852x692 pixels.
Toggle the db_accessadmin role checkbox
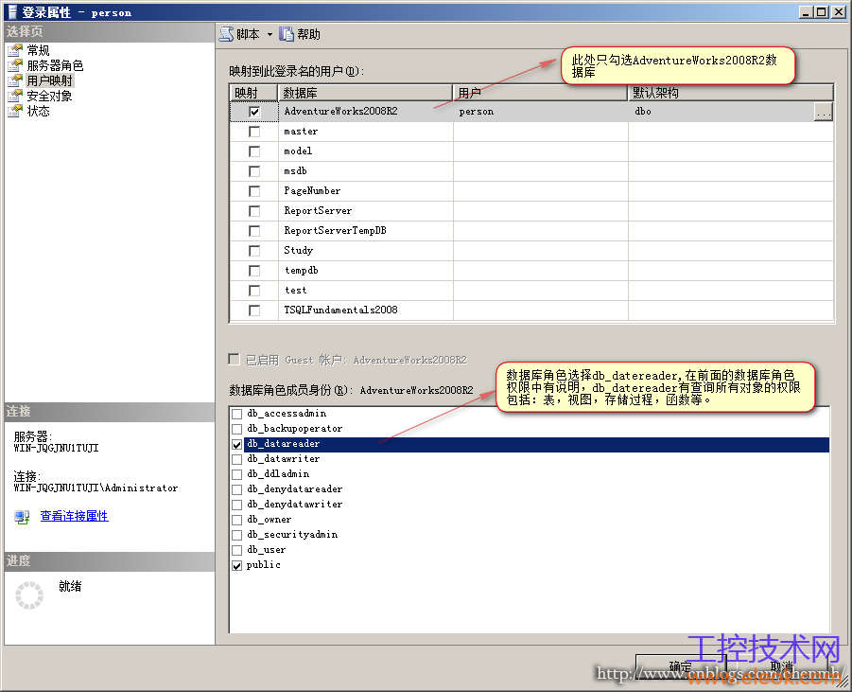pyautogui.click(x=237, y=414)
